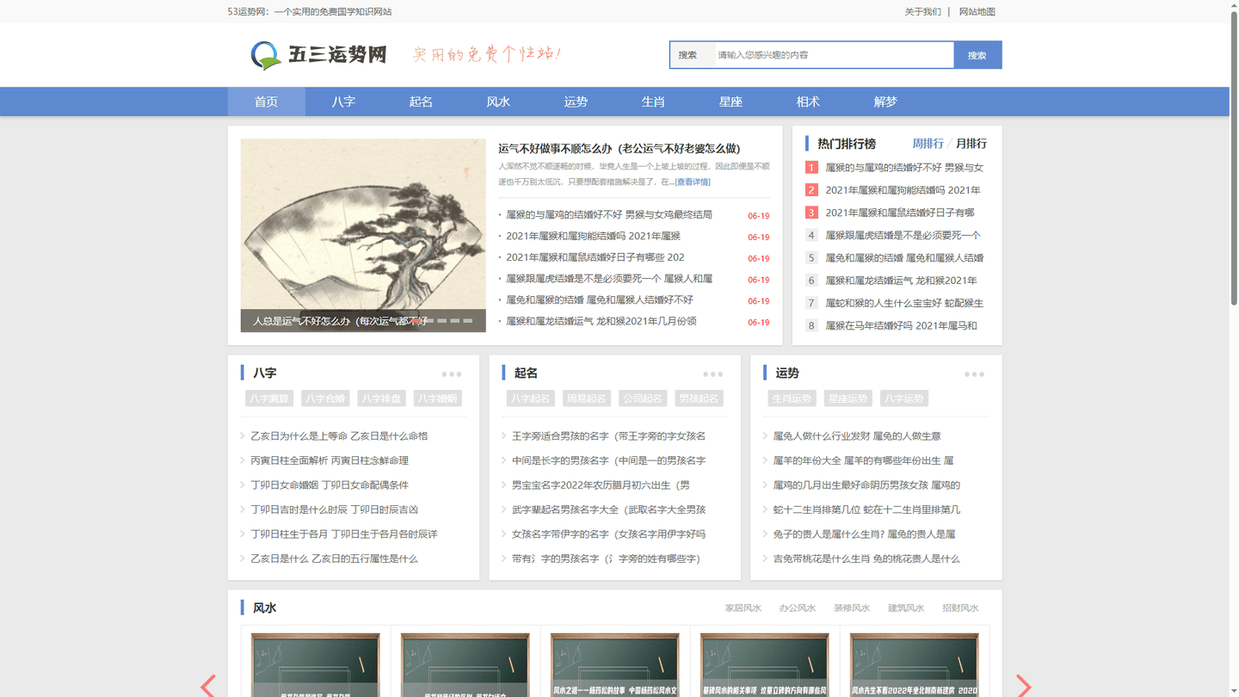The width and height of the screenshot is (1239, 697).
Task: Select the 男孩起名 tag
Action: coord(699,398)
